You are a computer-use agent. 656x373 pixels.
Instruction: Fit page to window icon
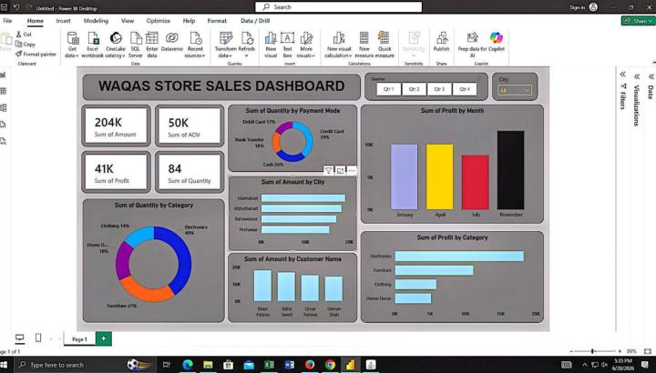coord(648,352)
